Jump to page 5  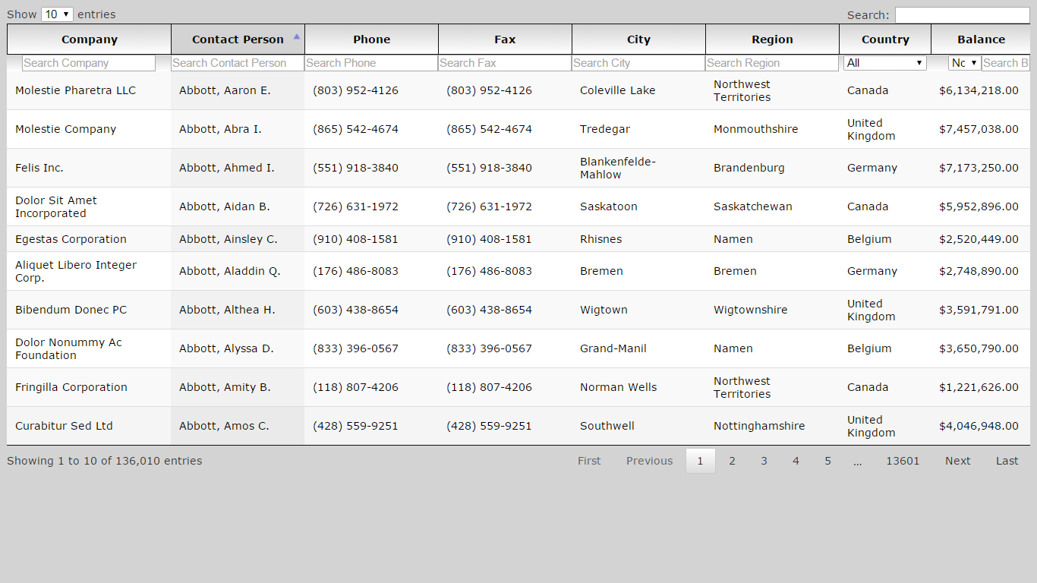click(827, 461)
